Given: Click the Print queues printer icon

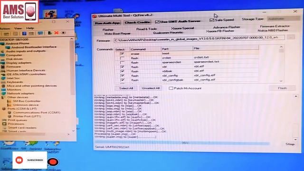Looking at the screenshot, I should coord(4,120).
